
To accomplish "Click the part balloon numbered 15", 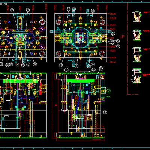I will point(69,9).
